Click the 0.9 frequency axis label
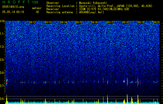 click(2, 60)
